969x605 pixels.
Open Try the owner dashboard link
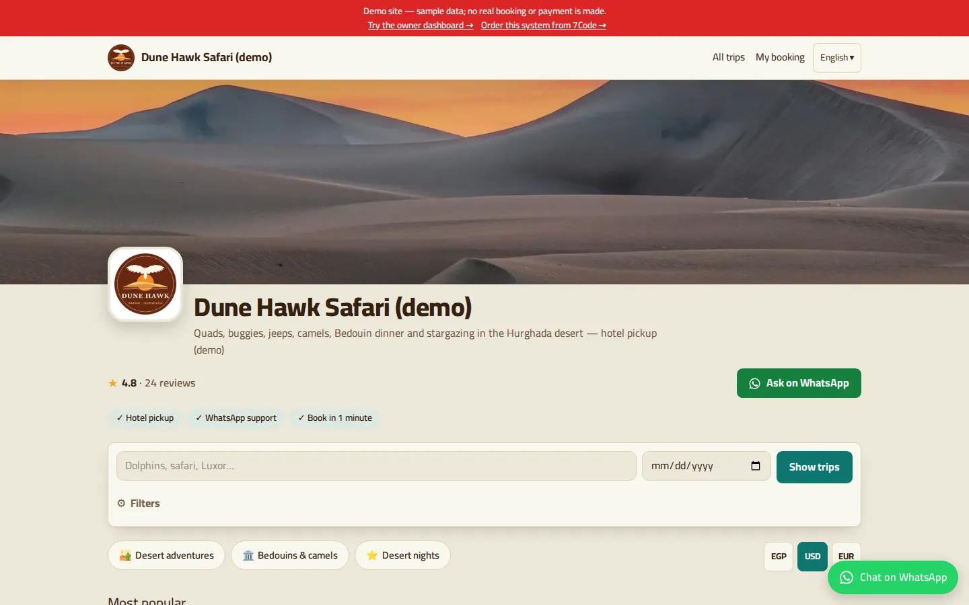coord(421,26)
